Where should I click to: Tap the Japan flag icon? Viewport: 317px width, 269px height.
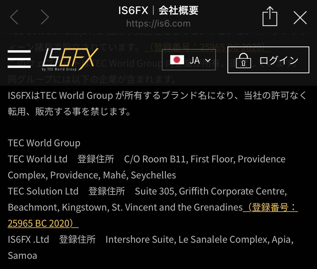coord(177,60)
